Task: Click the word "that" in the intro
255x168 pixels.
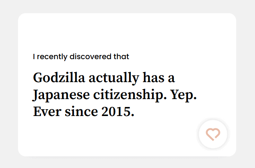Action: tap(121, 57)
